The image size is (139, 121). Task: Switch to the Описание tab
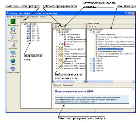(x=57, y=85)
